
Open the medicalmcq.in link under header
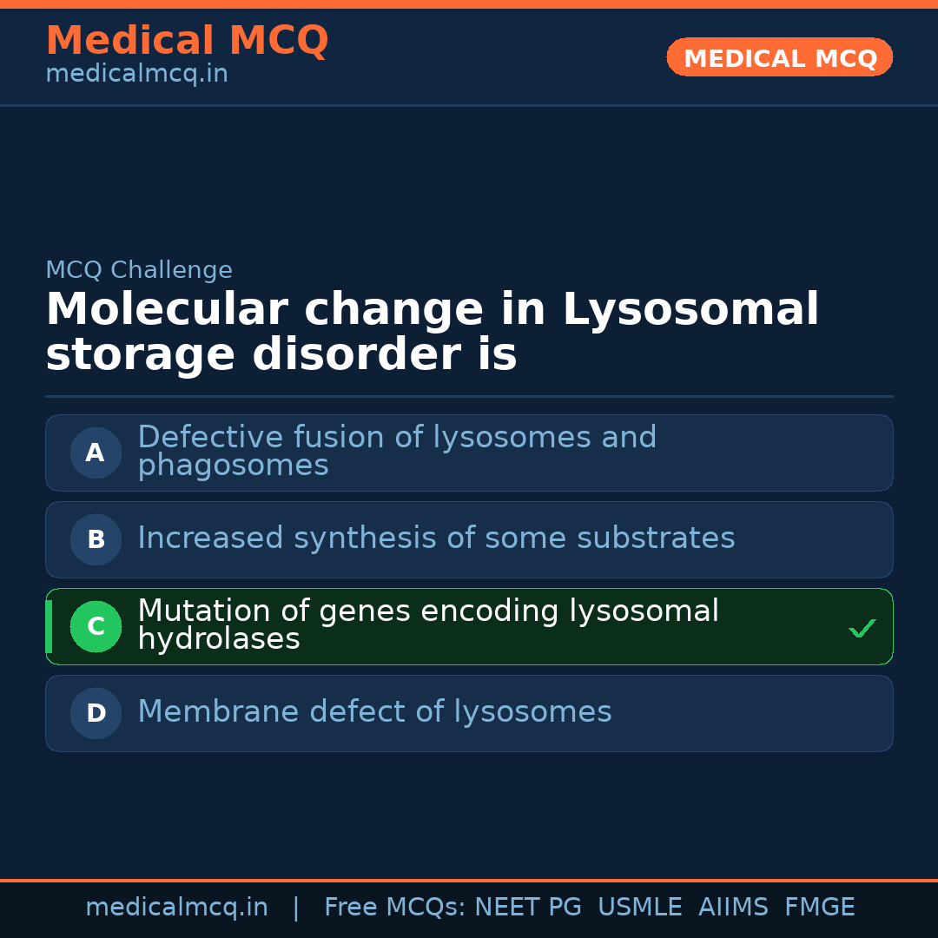pyautogui.click(x=136, y=74)
